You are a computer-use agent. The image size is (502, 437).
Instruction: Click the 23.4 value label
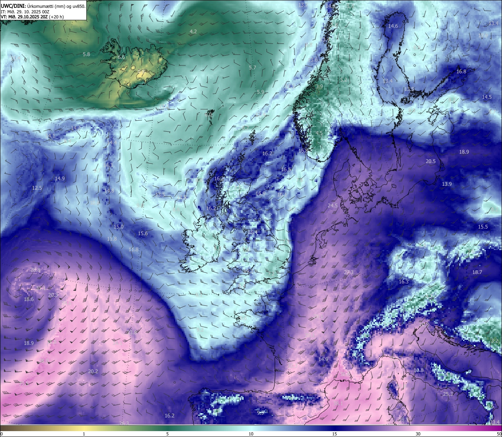coord(495,422)
